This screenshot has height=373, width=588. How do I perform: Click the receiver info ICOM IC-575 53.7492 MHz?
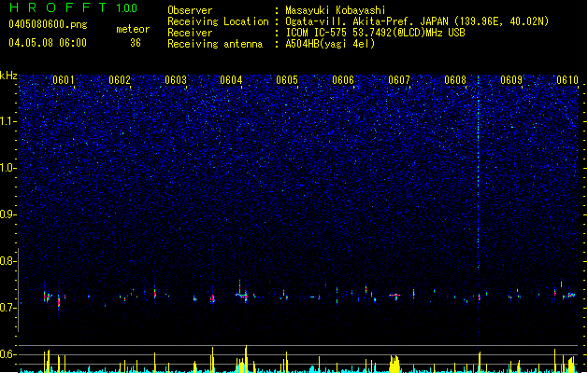375,33
